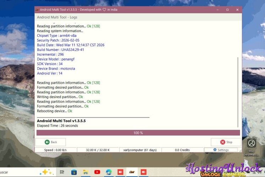Click the sparkle search highlights icon
The image size is (265, 177).
[x=46, y=172]
